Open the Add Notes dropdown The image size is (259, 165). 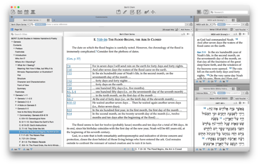tap(186, 29)
